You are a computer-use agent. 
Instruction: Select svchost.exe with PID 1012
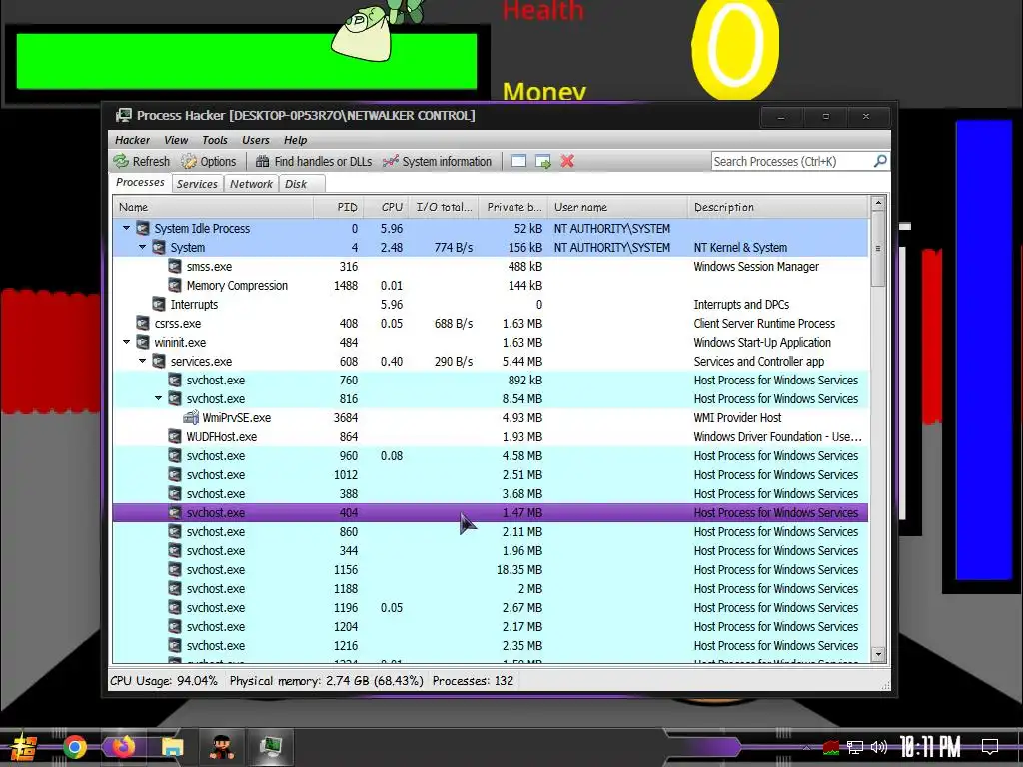[x=490, y=474]
